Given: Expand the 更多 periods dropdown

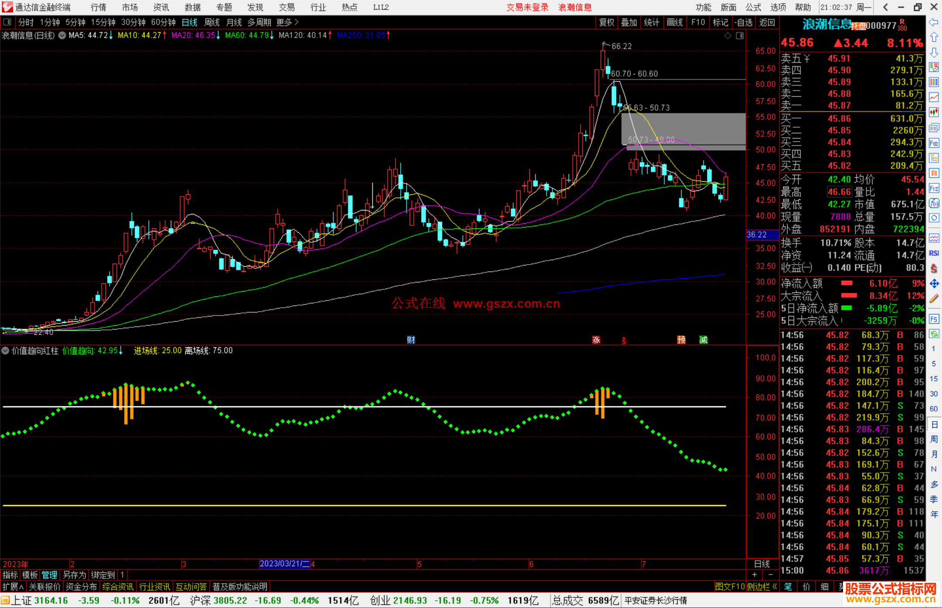Looking at the screenshot, I should (287, 22).
